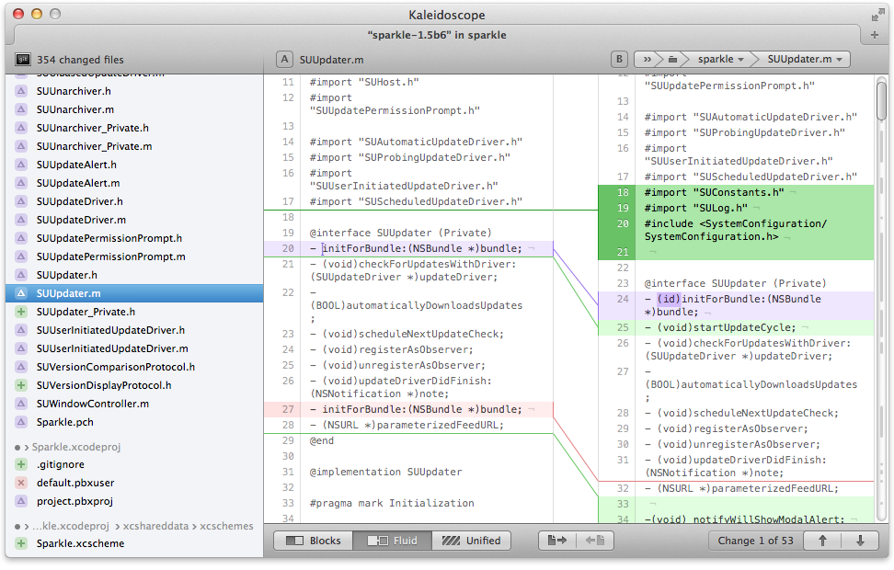
Task: Go to the next change with down arrow
Action: 860,541
